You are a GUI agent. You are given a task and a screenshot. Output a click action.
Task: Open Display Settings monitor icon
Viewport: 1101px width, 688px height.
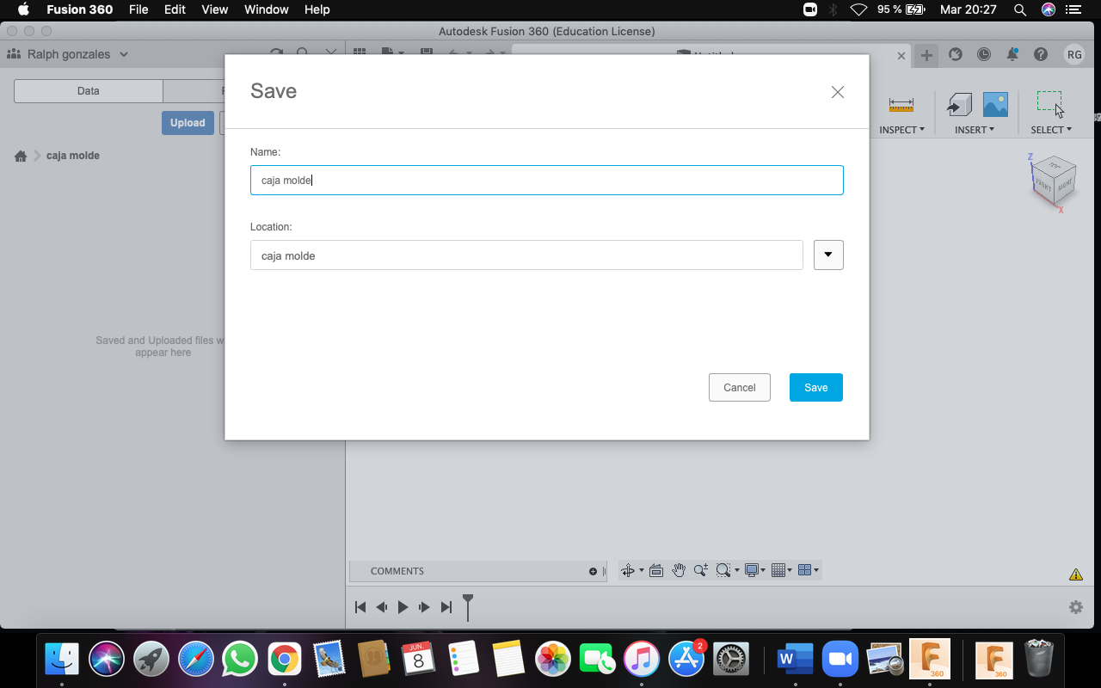point(753,570)
